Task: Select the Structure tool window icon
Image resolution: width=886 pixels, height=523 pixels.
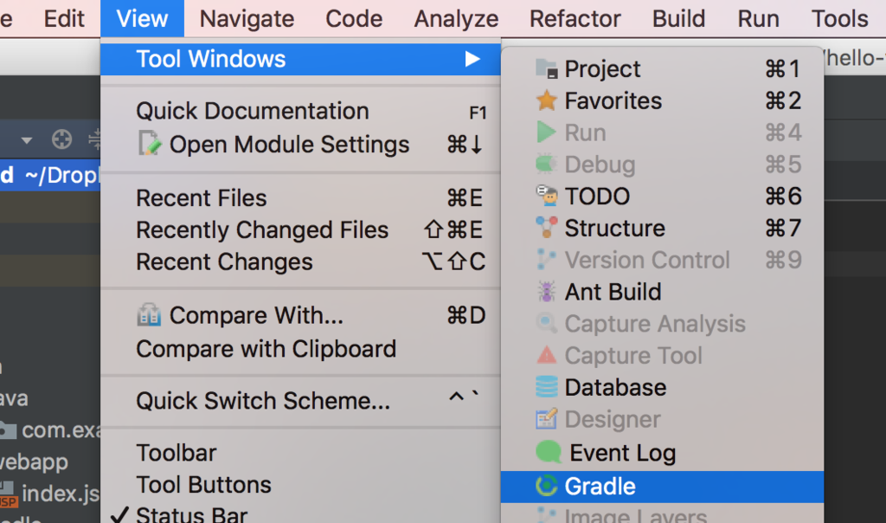Action: [x=547, y=228]
